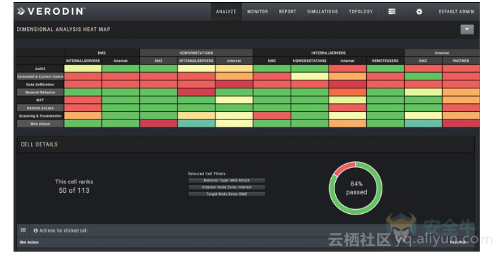
Task: Click the Attacker Node Zone: Internet filter
Action: coord(227,187)
